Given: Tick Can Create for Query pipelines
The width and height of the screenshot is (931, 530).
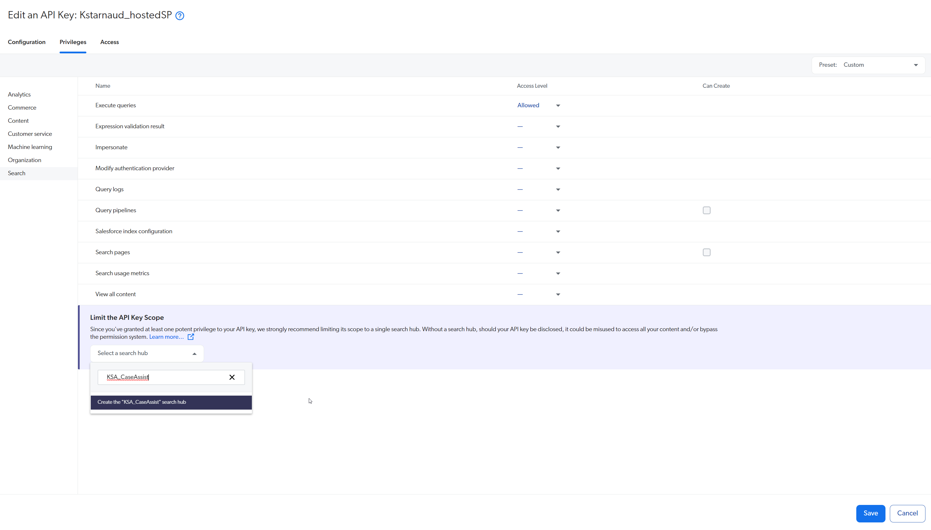Looking at the screenshot, I should tap(707, 210).
